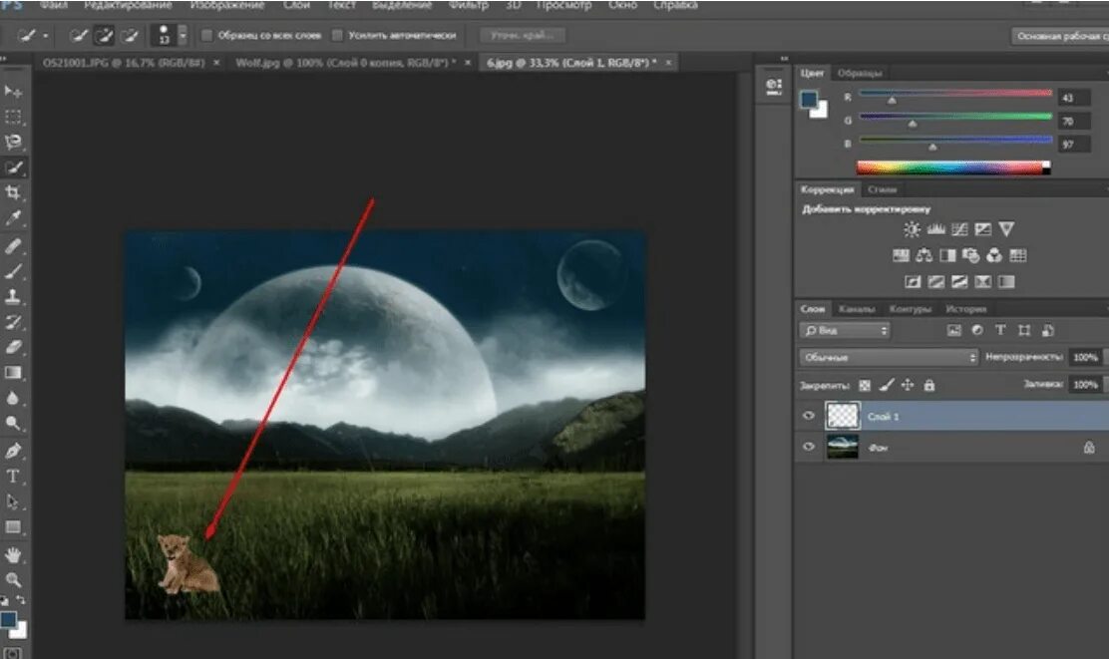Select the Lasso tool
The image size is (1109, 659).
13,143
